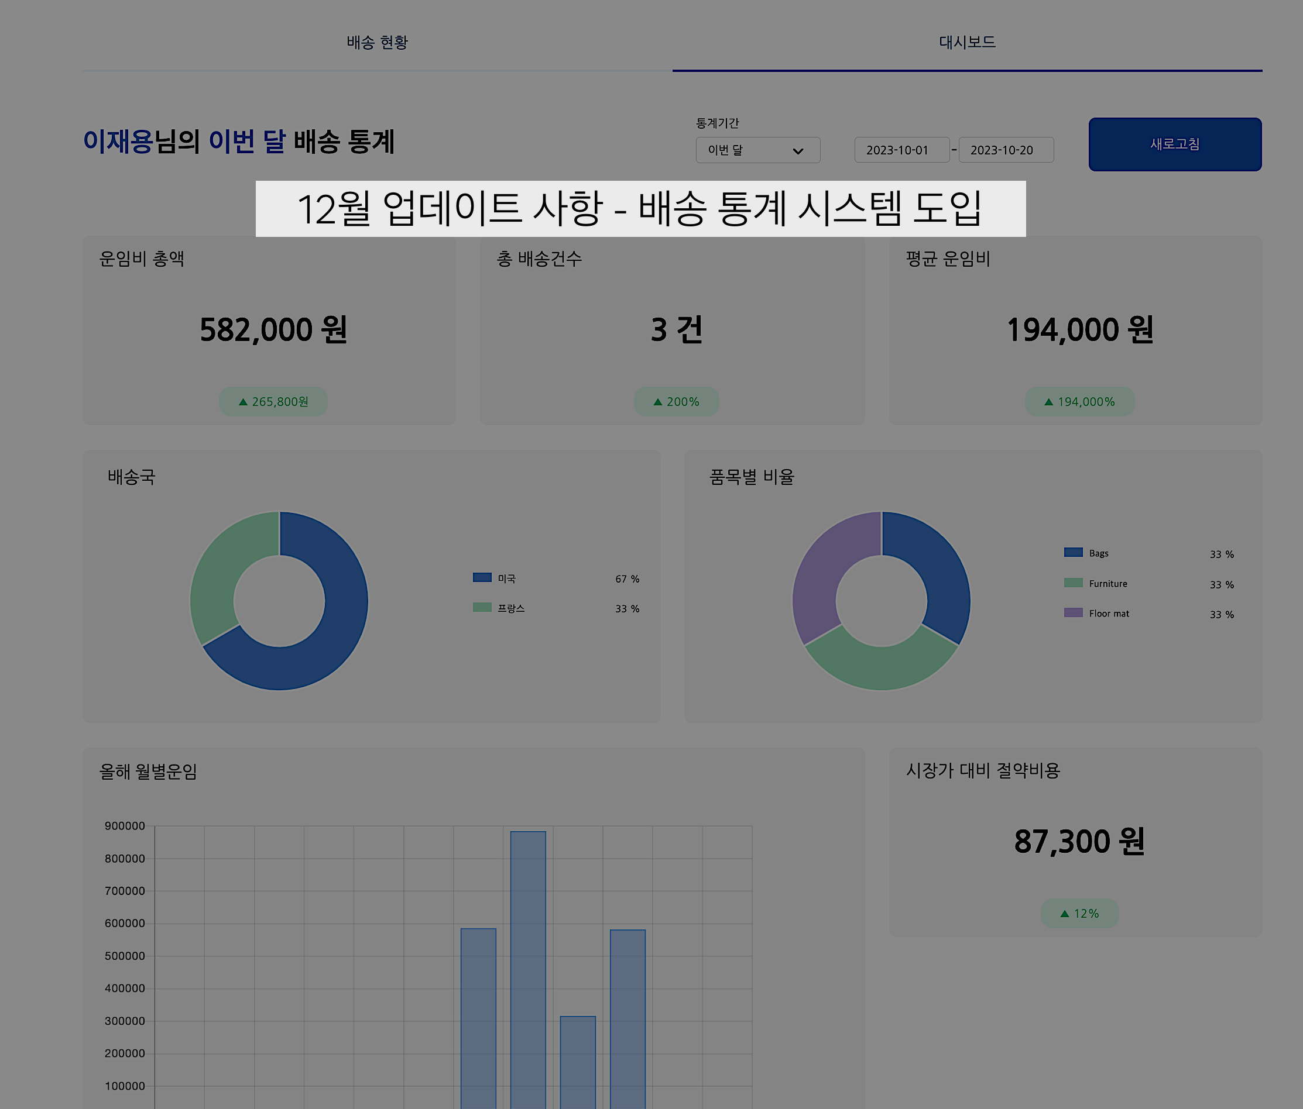Toggle the 미국 legend color swatch
This screenshot has height=1109, width=1303.
pos(482,577)
